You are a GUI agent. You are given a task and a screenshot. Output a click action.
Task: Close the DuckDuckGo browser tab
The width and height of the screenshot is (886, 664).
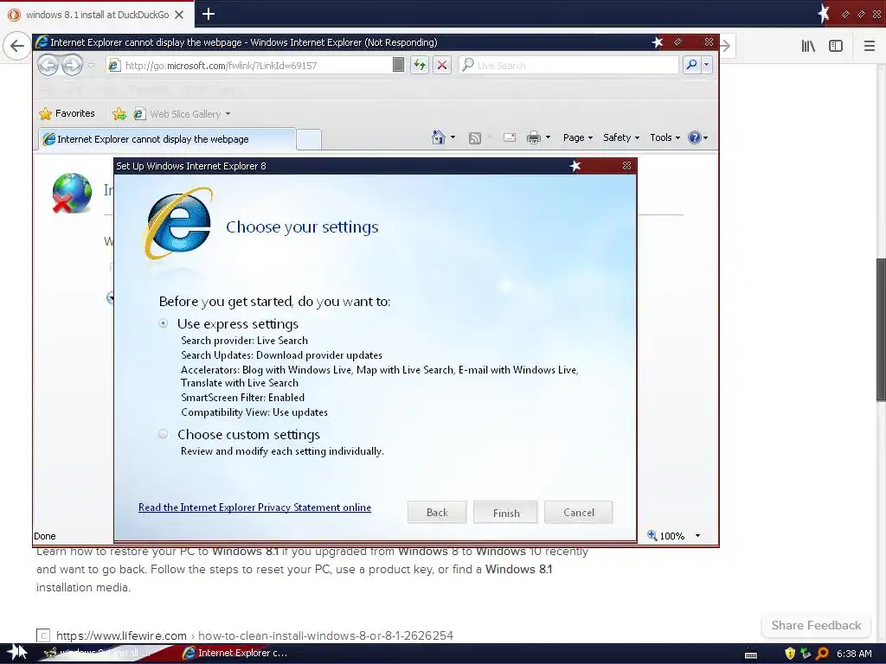click(x=179, y=15)
